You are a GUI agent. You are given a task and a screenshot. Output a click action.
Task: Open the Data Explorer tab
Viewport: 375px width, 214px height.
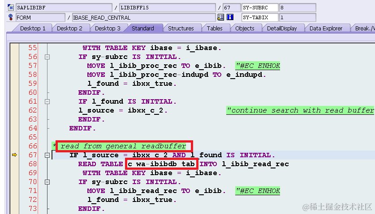pyautogui.click(x=326, y=29)
